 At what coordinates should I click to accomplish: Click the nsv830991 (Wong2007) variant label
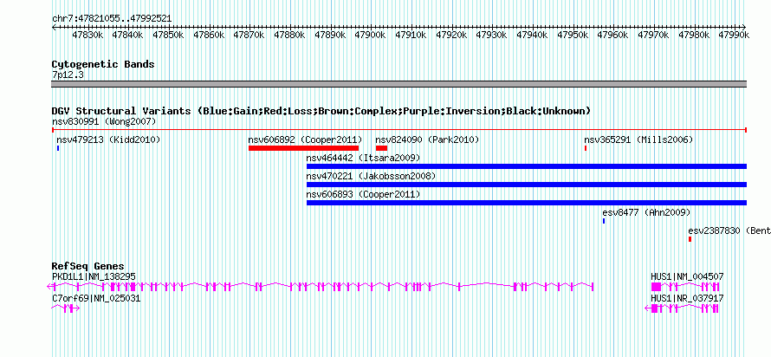[104, 121]
